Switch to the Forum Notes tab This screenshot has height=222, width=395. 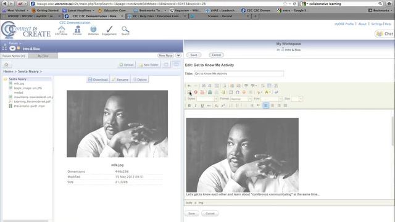[x=14, y=56]
